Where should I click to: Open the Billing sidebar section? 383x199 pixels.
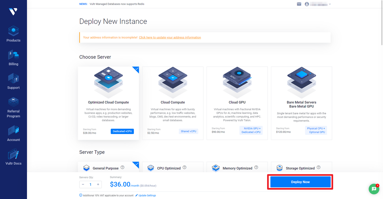click(13, 58)
